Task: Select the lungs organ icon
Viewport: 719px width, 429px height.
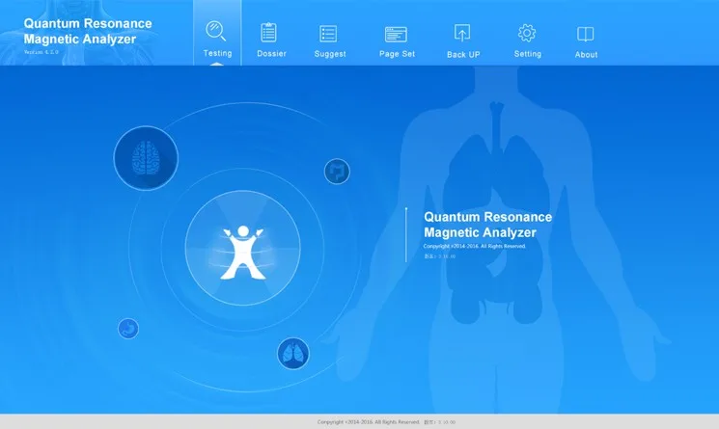Action: 293,354
